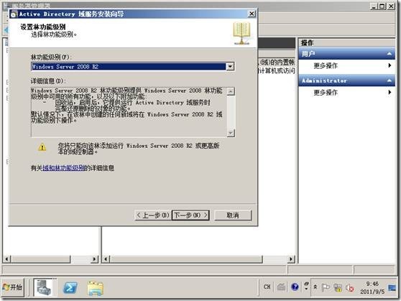Collapse the 用户 section in actions pane
The width and height of the screenshot is (401, 301).
390,54
